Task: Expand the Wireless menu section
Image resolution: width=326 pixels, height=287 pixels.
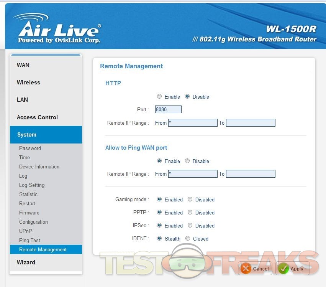Action: (28, 82)
